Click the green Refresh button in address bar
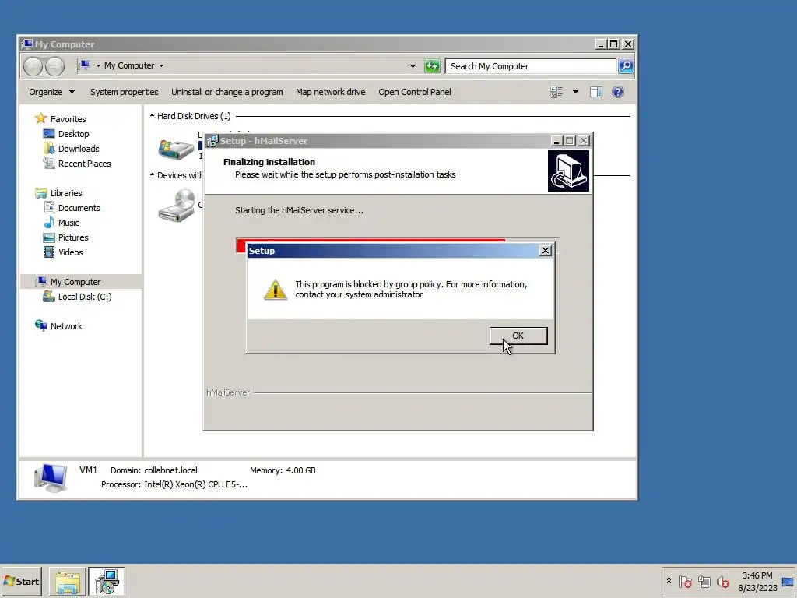 pyautogui.click(x=432, y=66)
